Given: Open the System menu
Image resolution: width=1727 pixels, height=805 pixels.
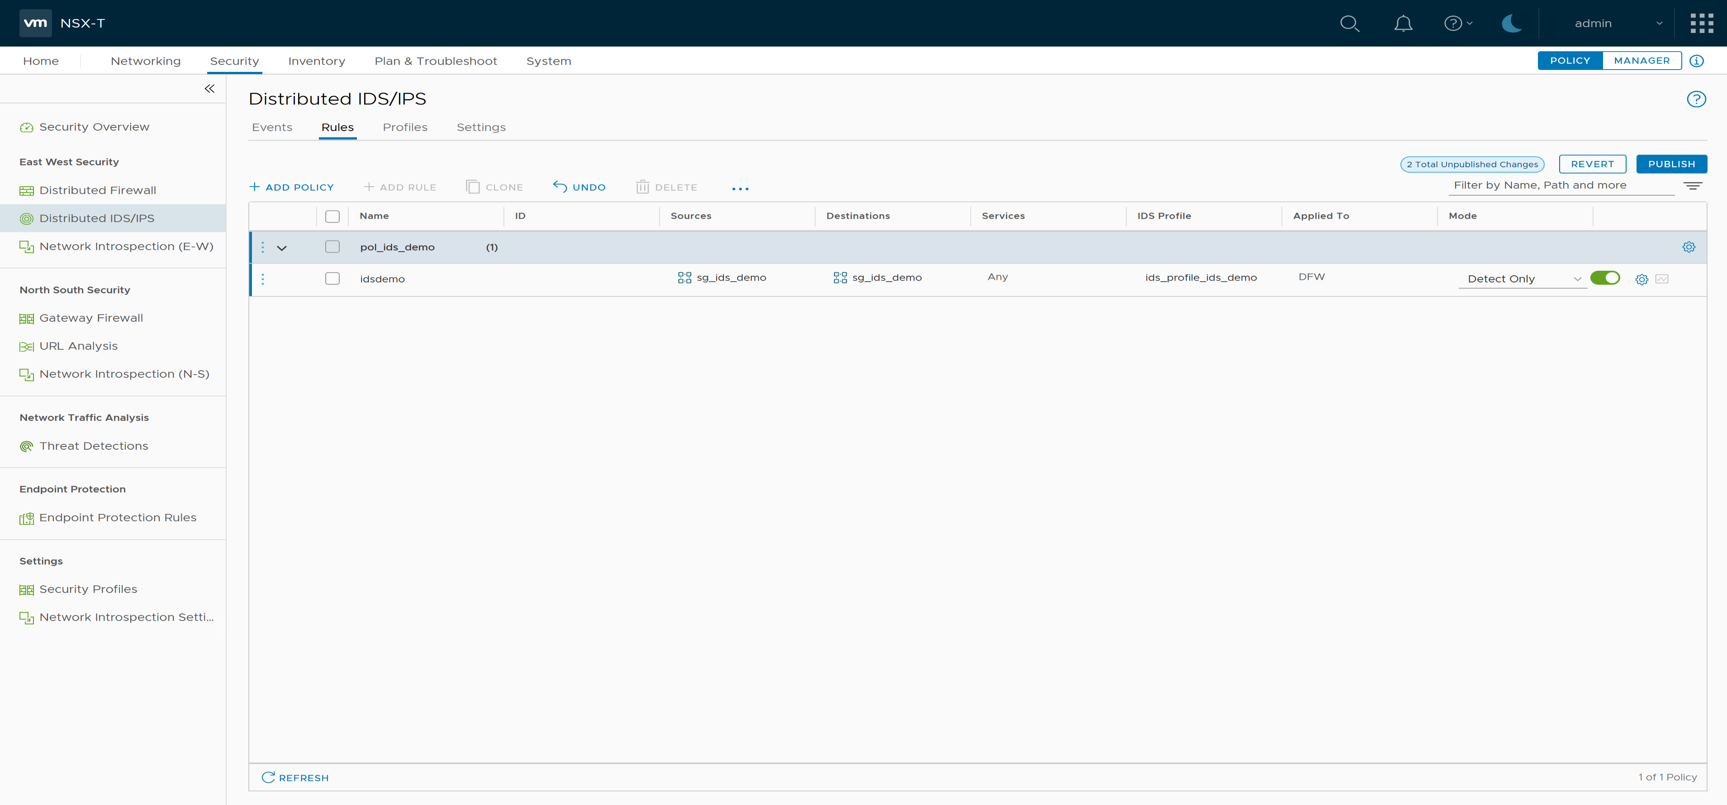Looking at the screenshot, I should pyautogui.click(x=548, y=61).
